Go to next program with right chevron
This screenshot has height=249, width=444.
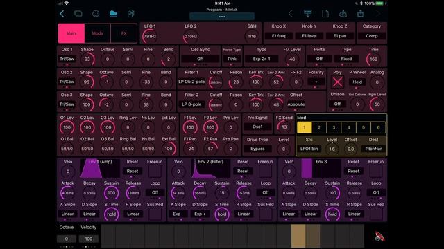pyautogui.click(x=378, y=14)
